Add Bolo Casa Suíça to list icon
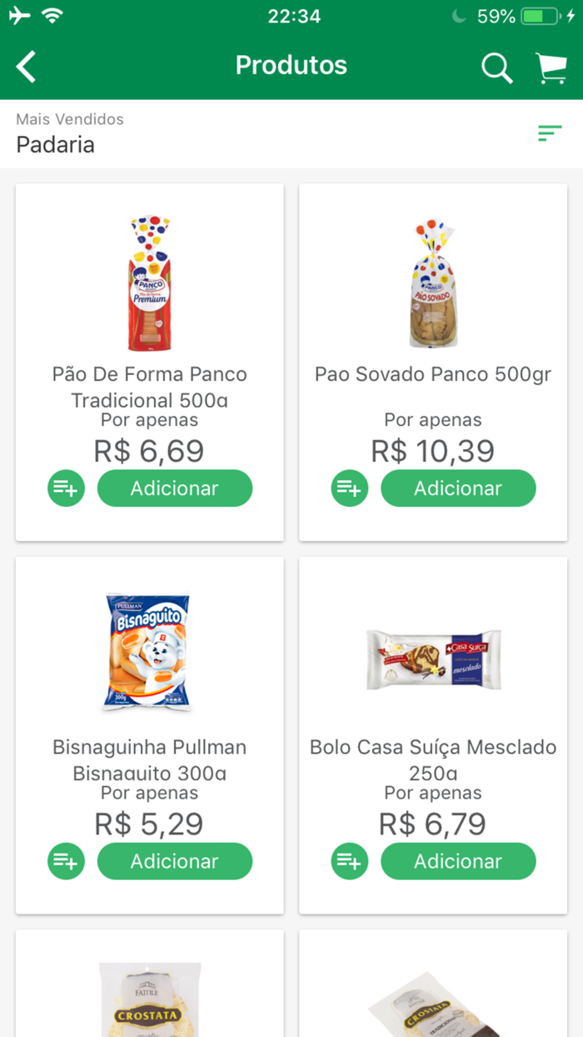583x1037 pixels. pos(350,861)
